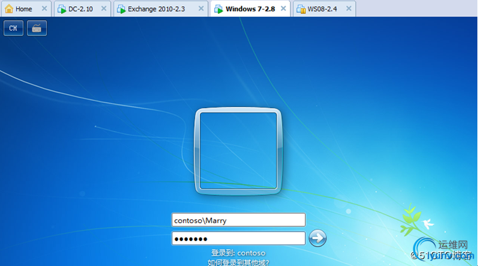Click the DC-2.10 running VM icon
The width and height of the screenshot is (478, 266).
62,9
